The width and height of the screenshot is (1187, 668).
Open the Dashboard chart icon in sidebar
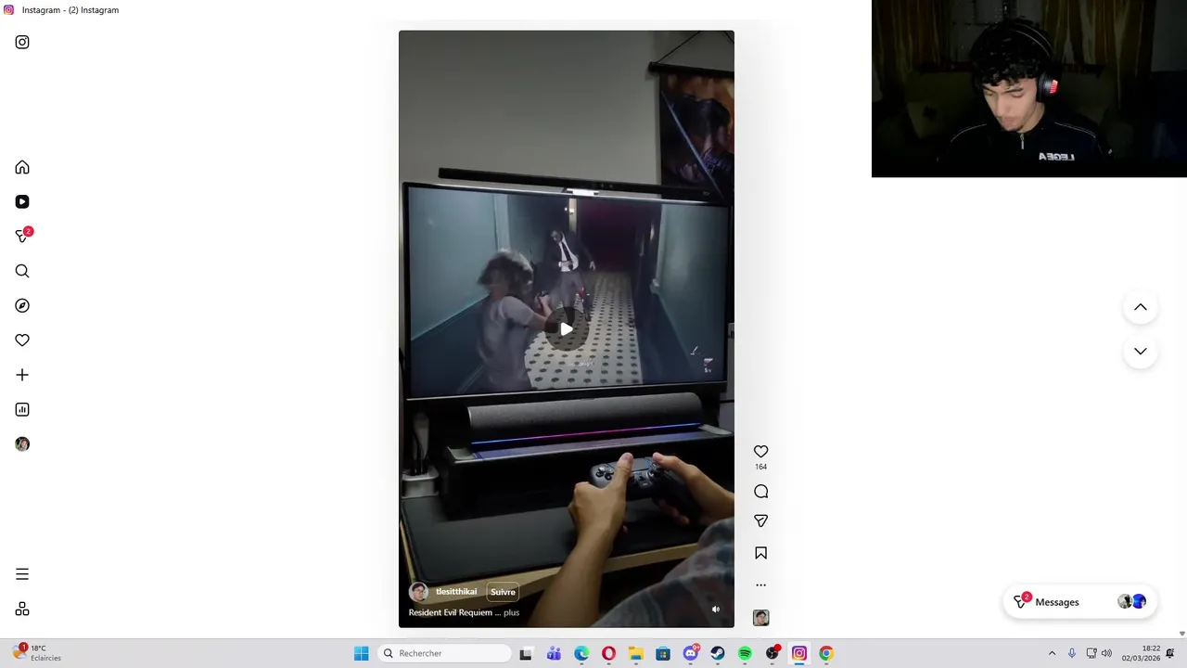point(22,409)
